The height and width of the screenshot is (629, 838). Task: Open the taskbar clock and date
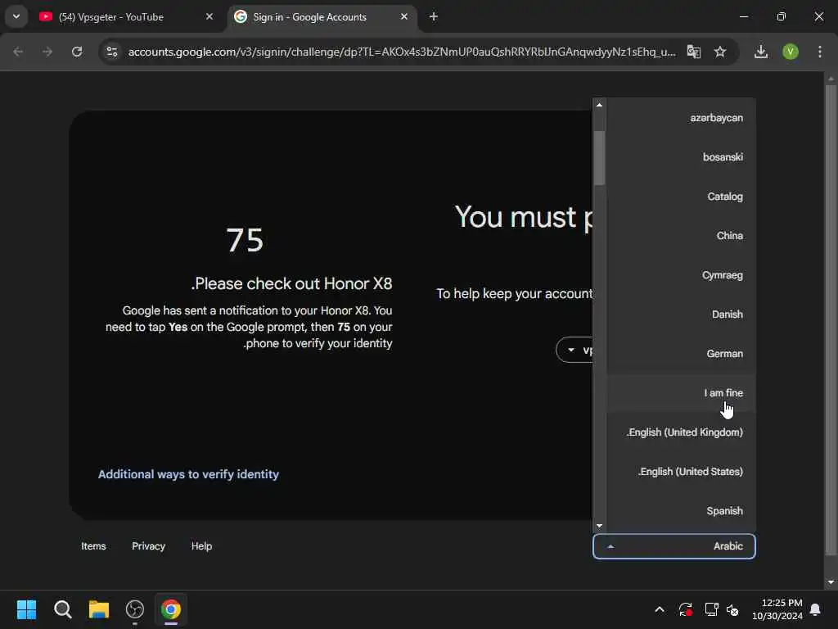777,609
